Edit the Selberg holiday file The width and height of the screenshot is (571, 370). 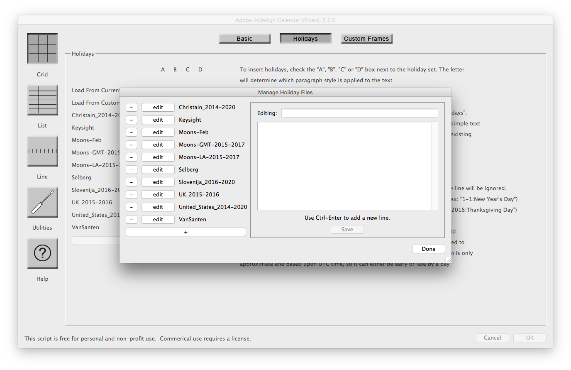(158, 169)
